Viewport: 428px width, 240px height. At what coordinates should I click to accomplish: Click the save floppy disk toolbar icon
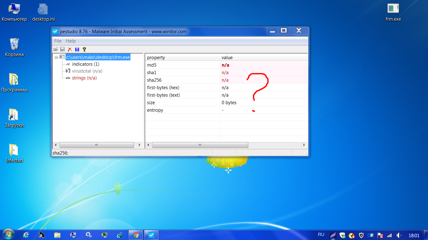(x=62, y=49)
